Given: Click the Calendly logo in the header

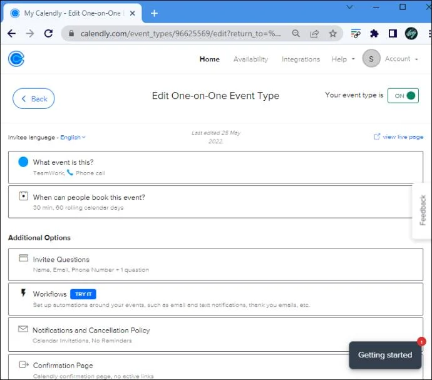Looking at the screenshot, I should pyautogui.click(x=16, y=59).
